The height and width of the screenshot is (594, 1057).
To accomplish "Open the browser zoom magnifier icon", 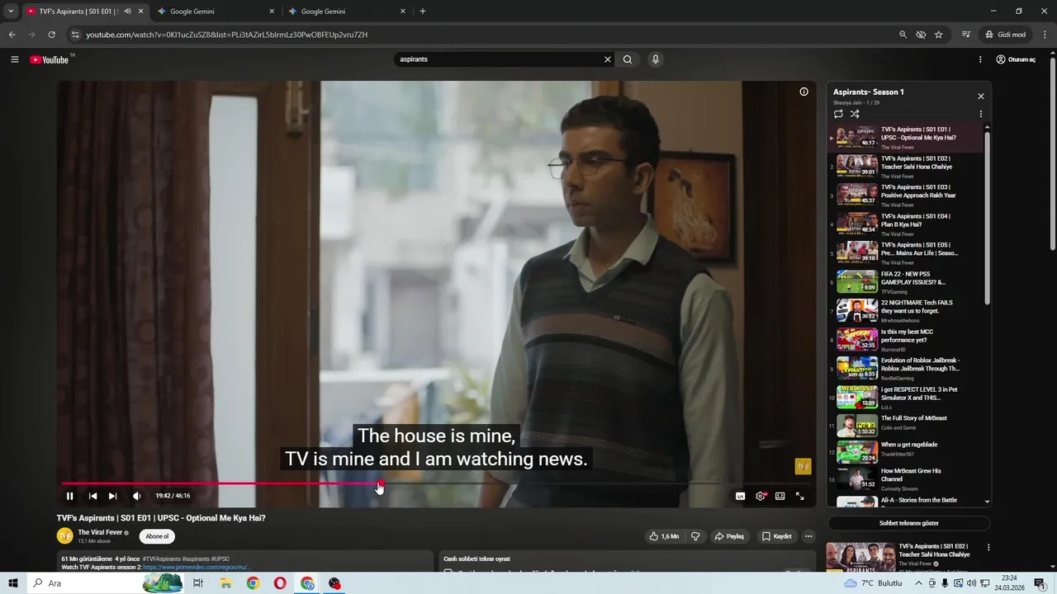I will coord(903,35).
